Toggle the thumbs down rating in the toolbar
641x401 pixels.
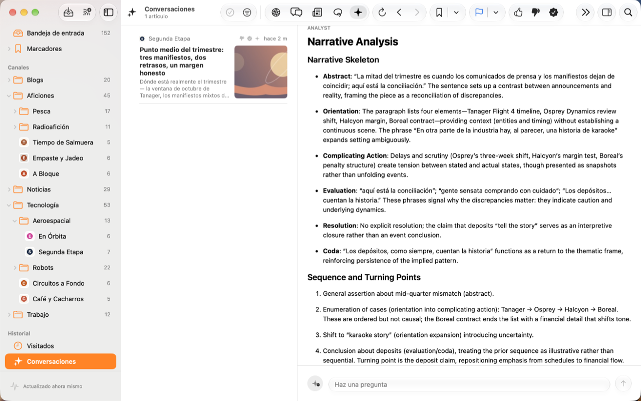(x=536, y=13)
